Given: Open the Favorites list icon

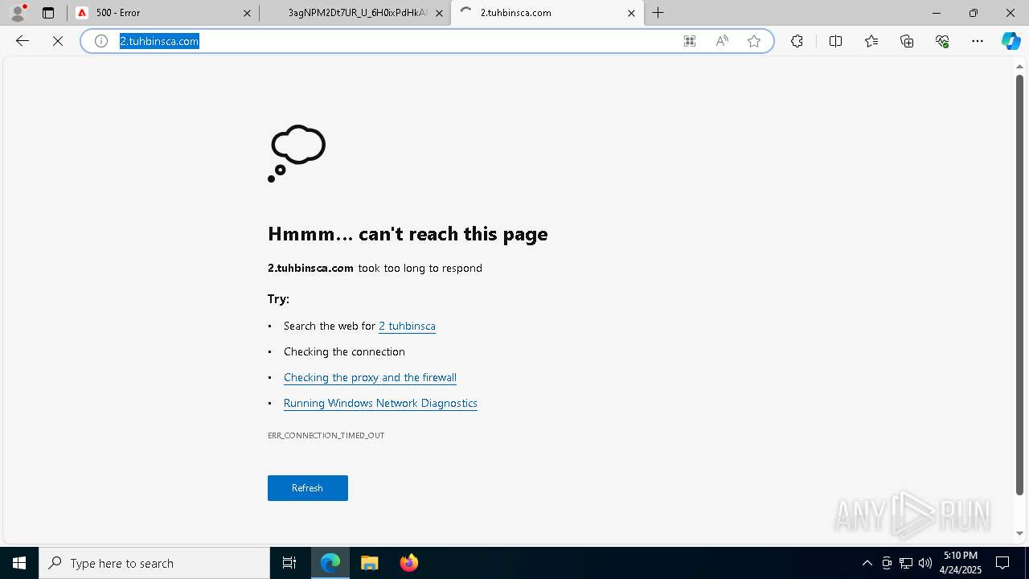Looking at the screenshot, I should 871,41.
